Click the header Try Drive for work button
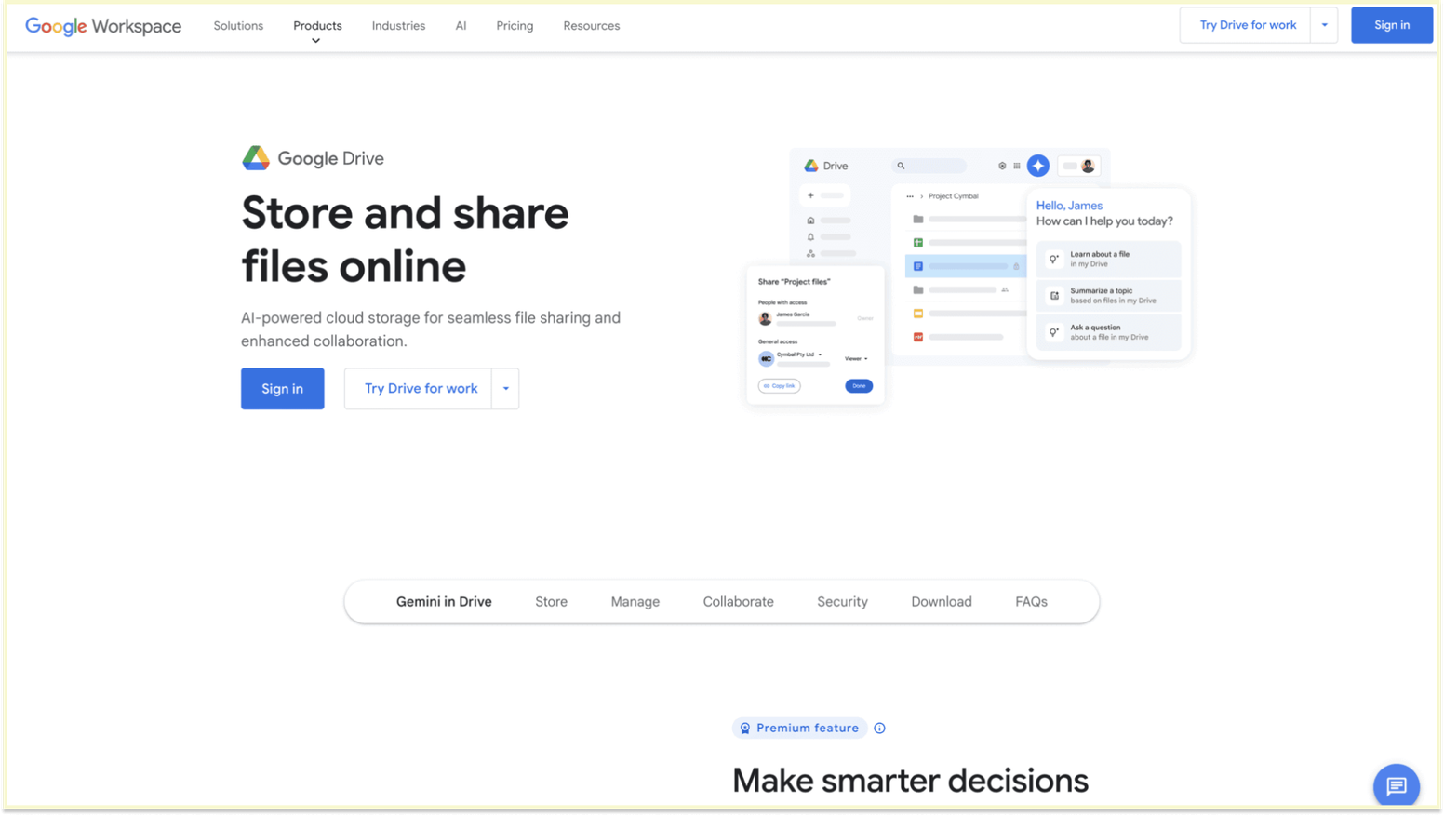This screenshot has height=816, width=1444. click(1247, 25)
